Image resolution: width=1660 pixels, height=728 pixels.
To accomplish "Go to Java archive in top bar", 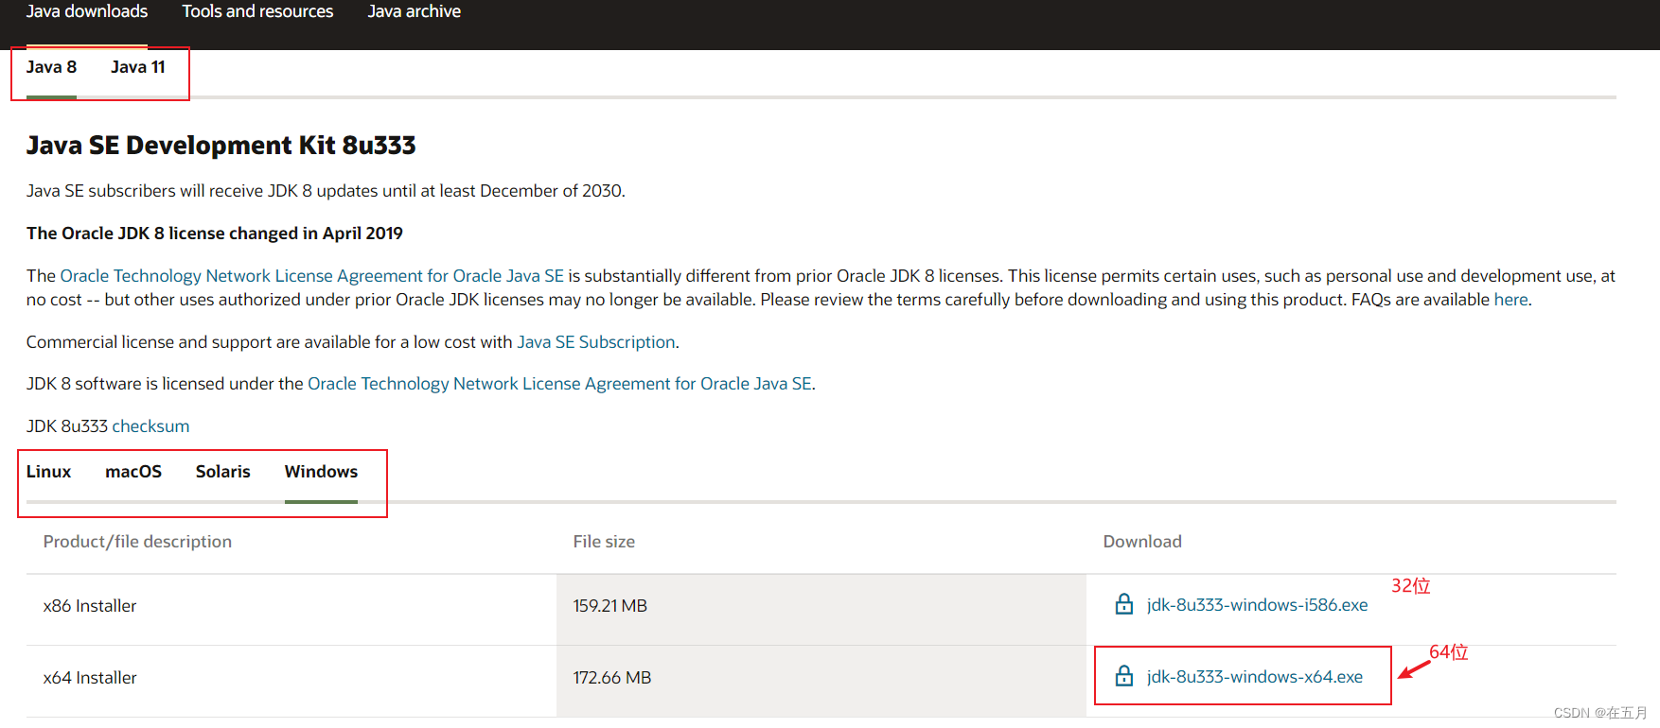I will pos(415,11).
